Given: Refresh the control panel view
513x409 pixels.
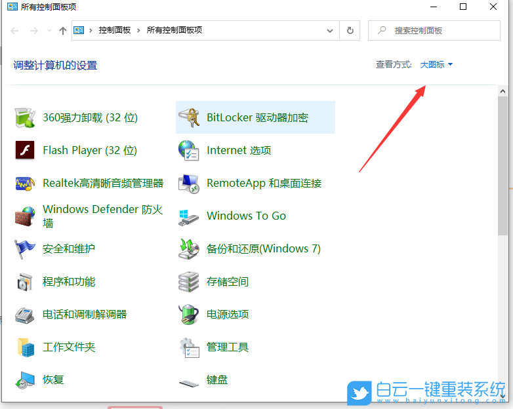Looking at the screenshot, I should point(350,30).
